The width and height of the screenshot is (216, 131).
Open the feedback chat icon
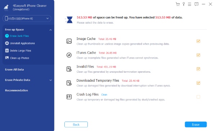click(x=197, y=4)
